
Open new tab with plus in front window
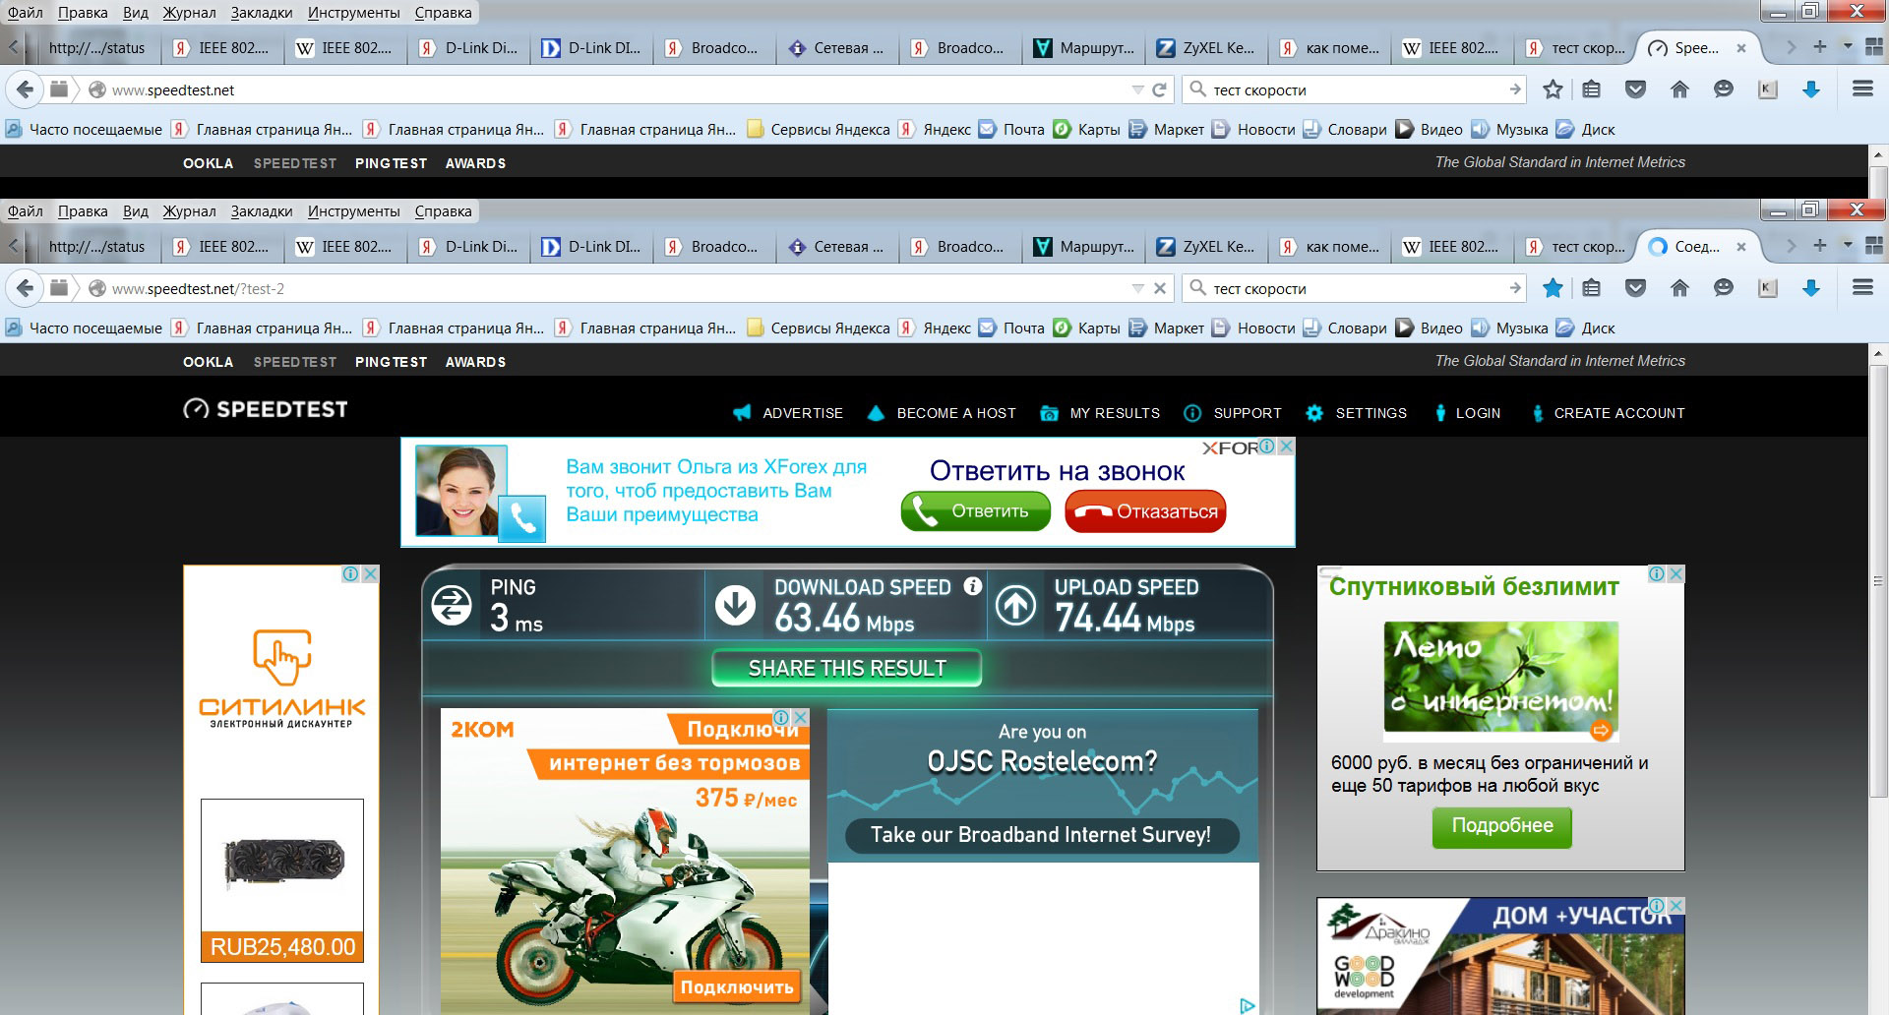click(x=1820, y=246)
